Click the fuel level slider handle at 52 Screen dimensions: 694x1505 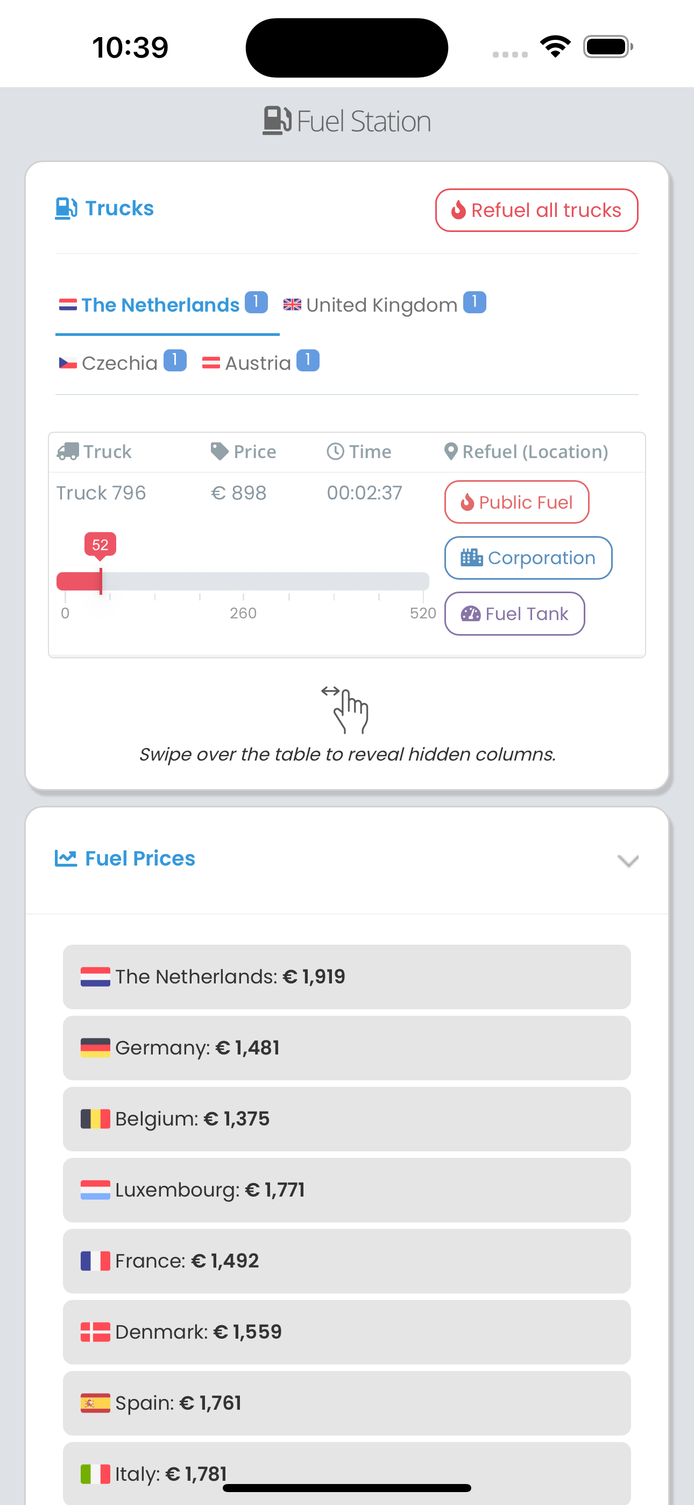pyautogui.click(x=101, y=581)
